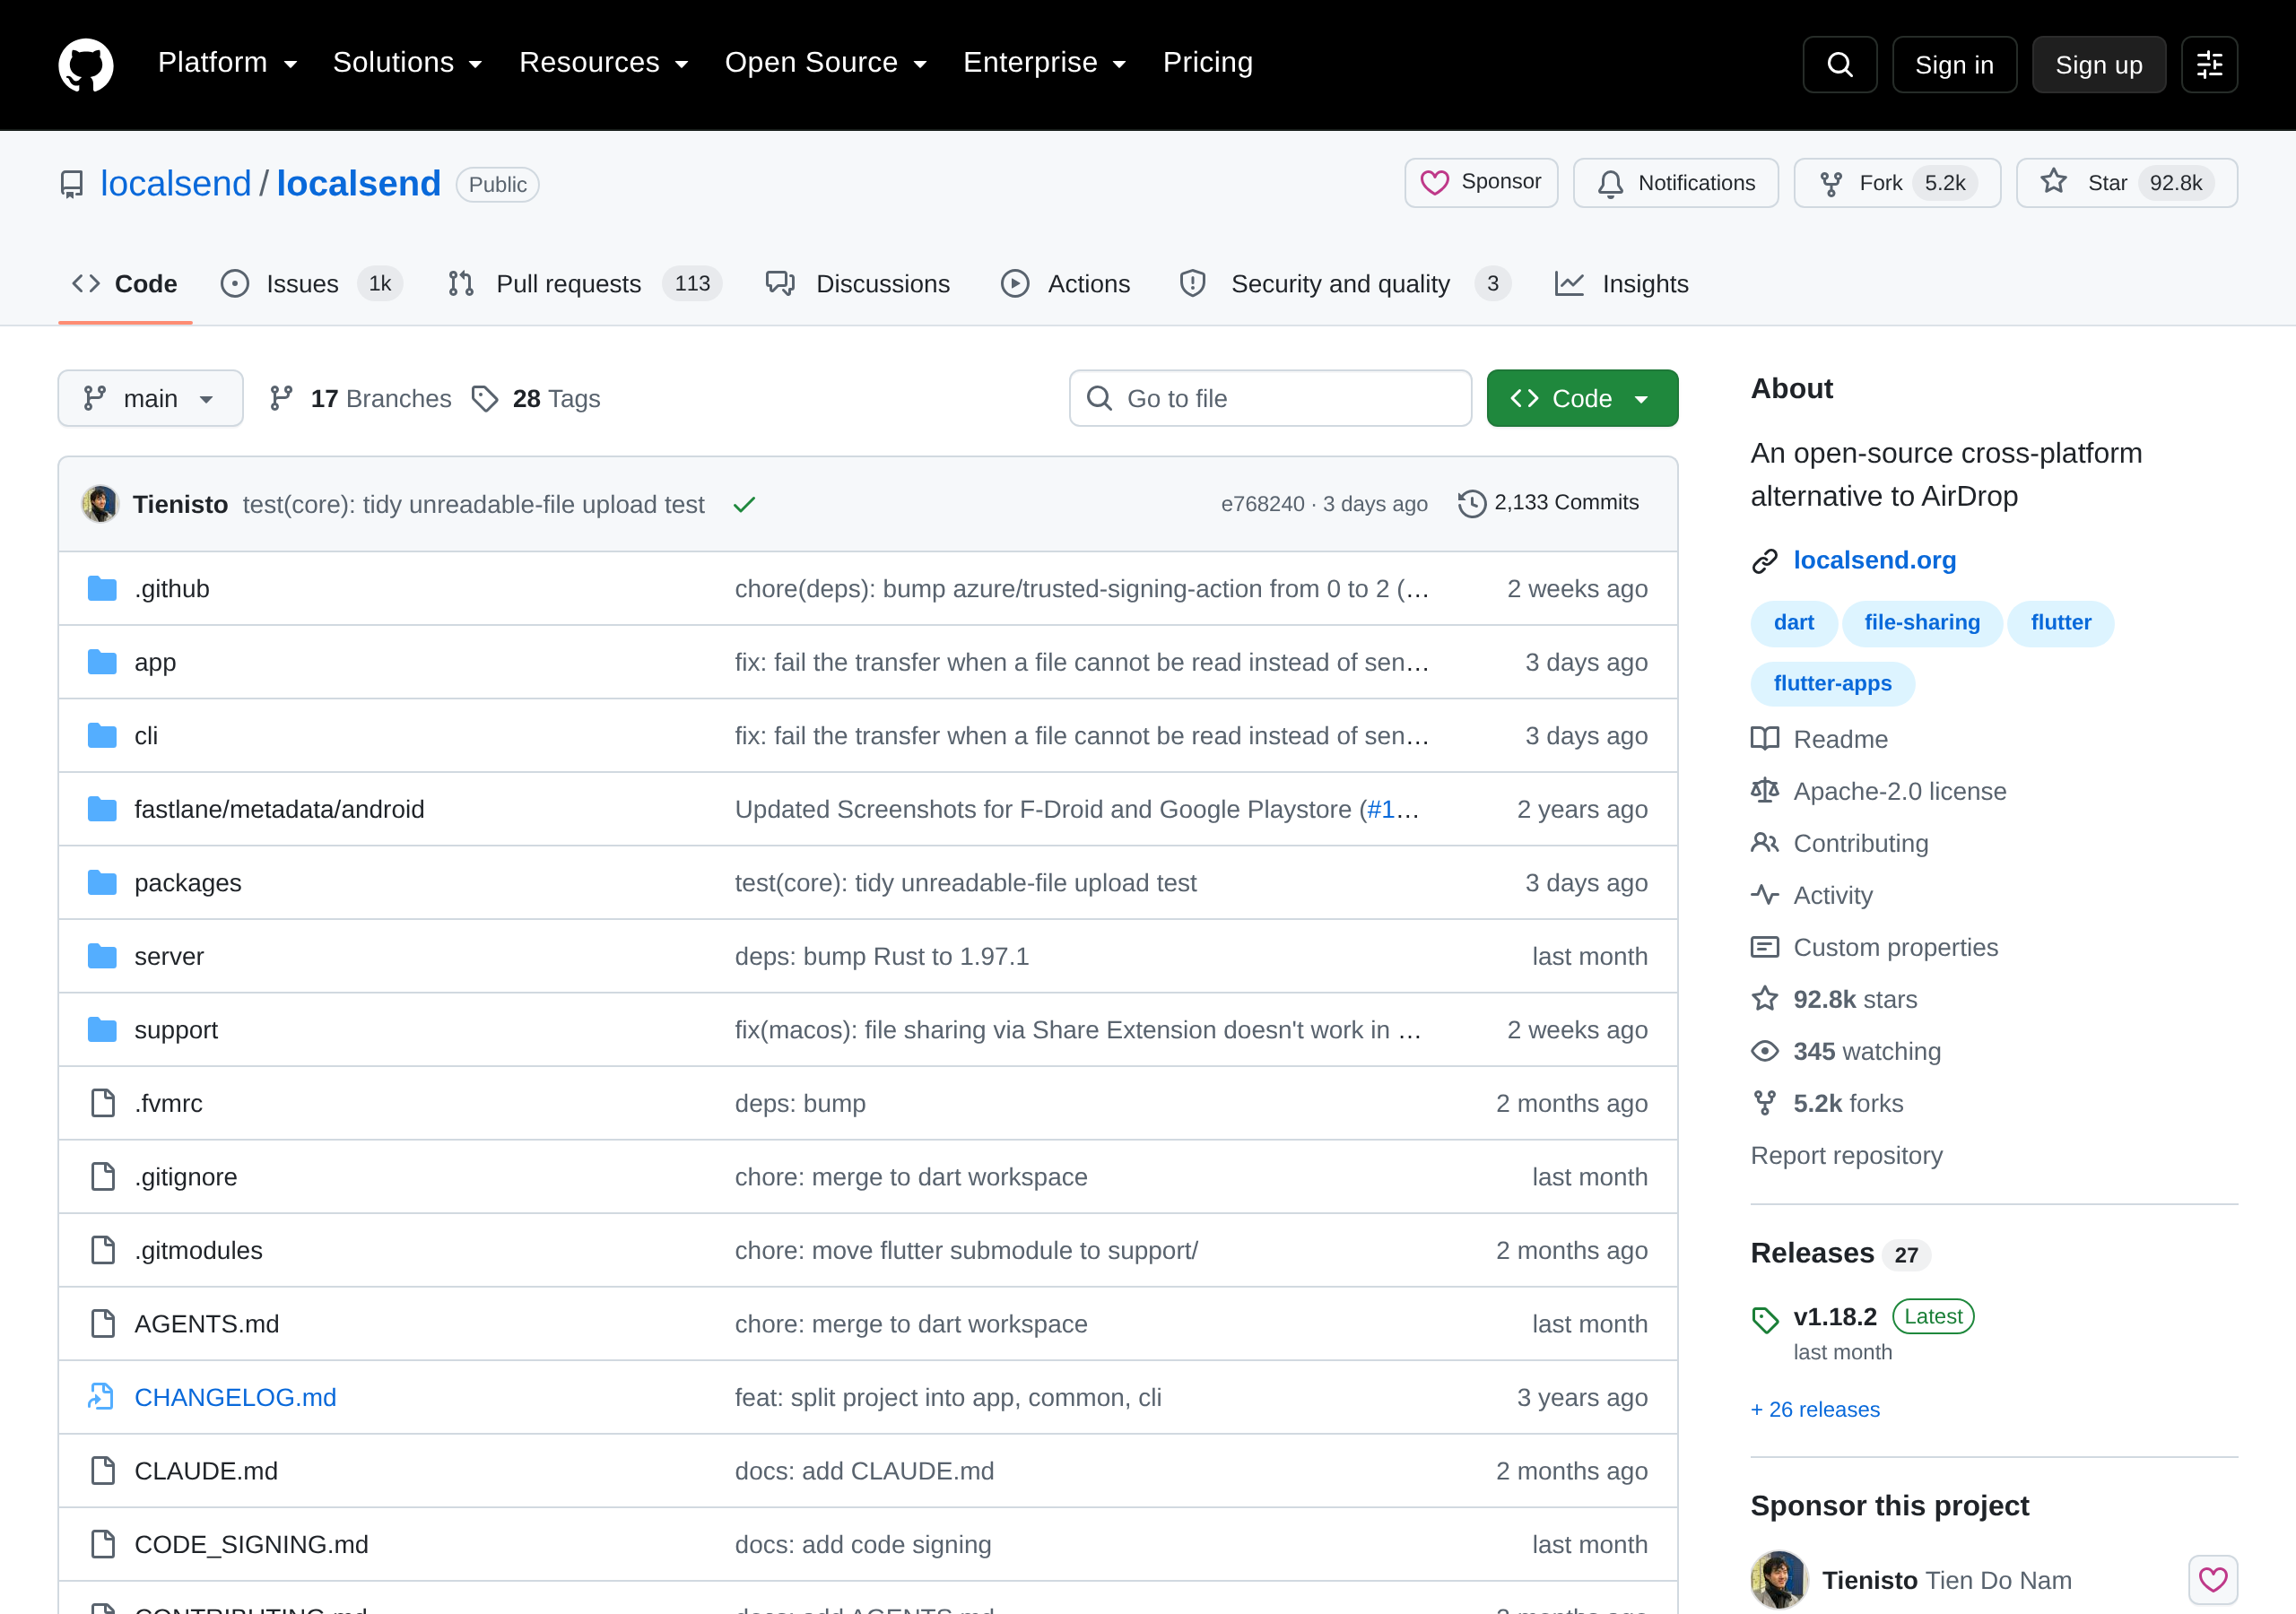Click the sponsor heart next to Tienisto

coord(2212,1580)
